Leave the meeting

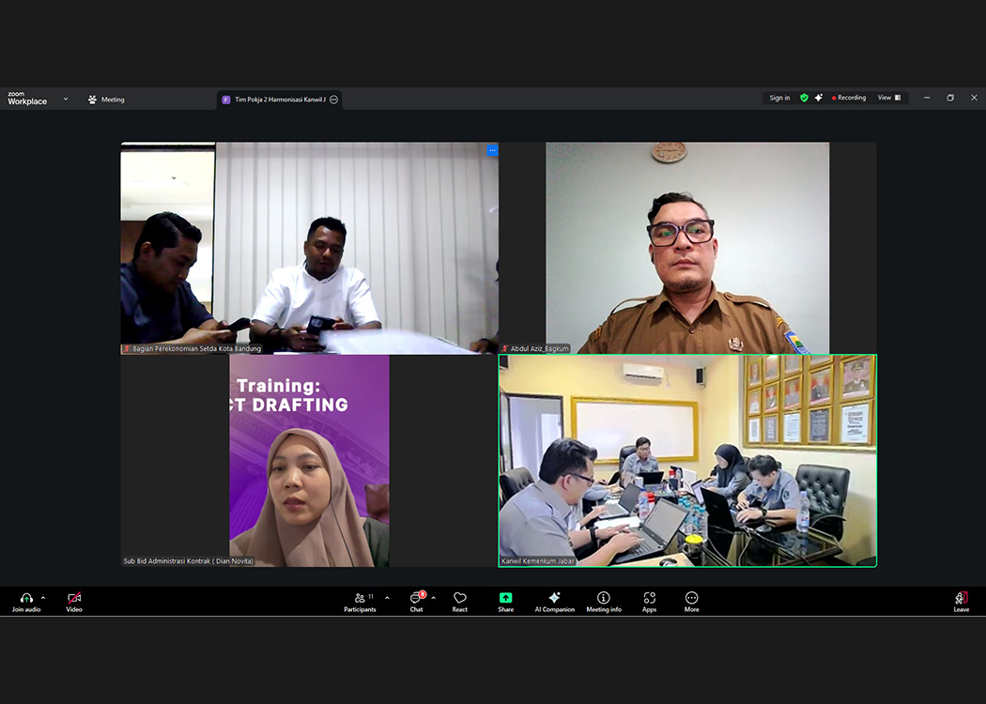(x=961, y=601)
